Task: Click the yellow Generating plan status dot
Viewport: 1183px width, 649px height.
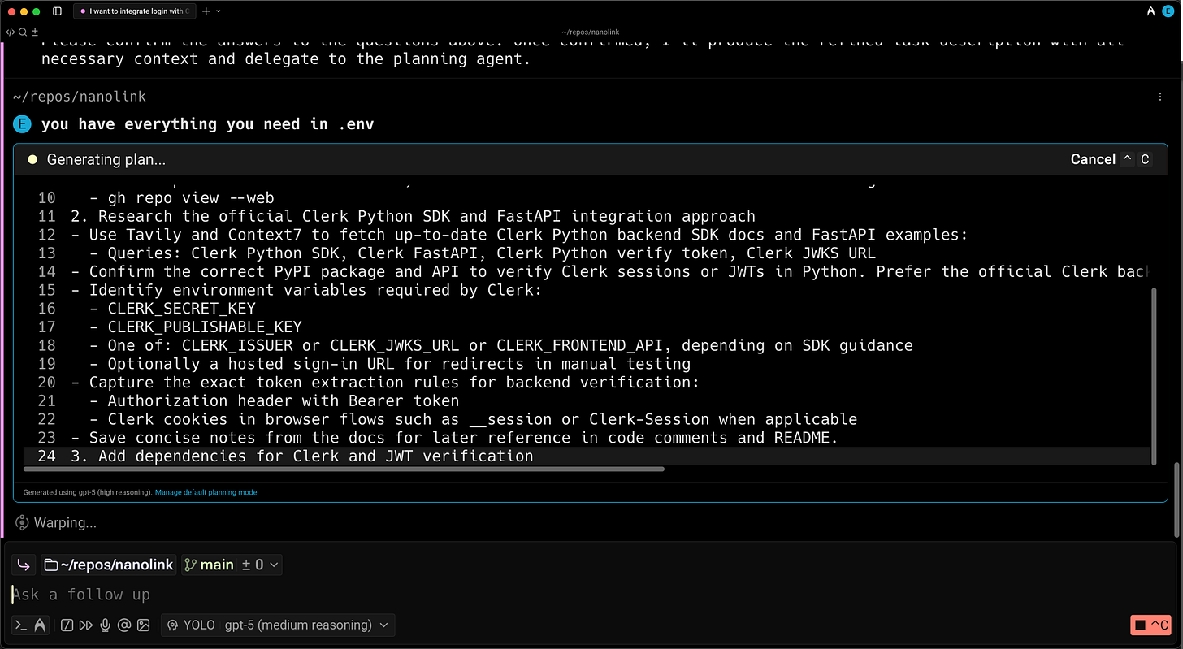Action: point(32,159)
